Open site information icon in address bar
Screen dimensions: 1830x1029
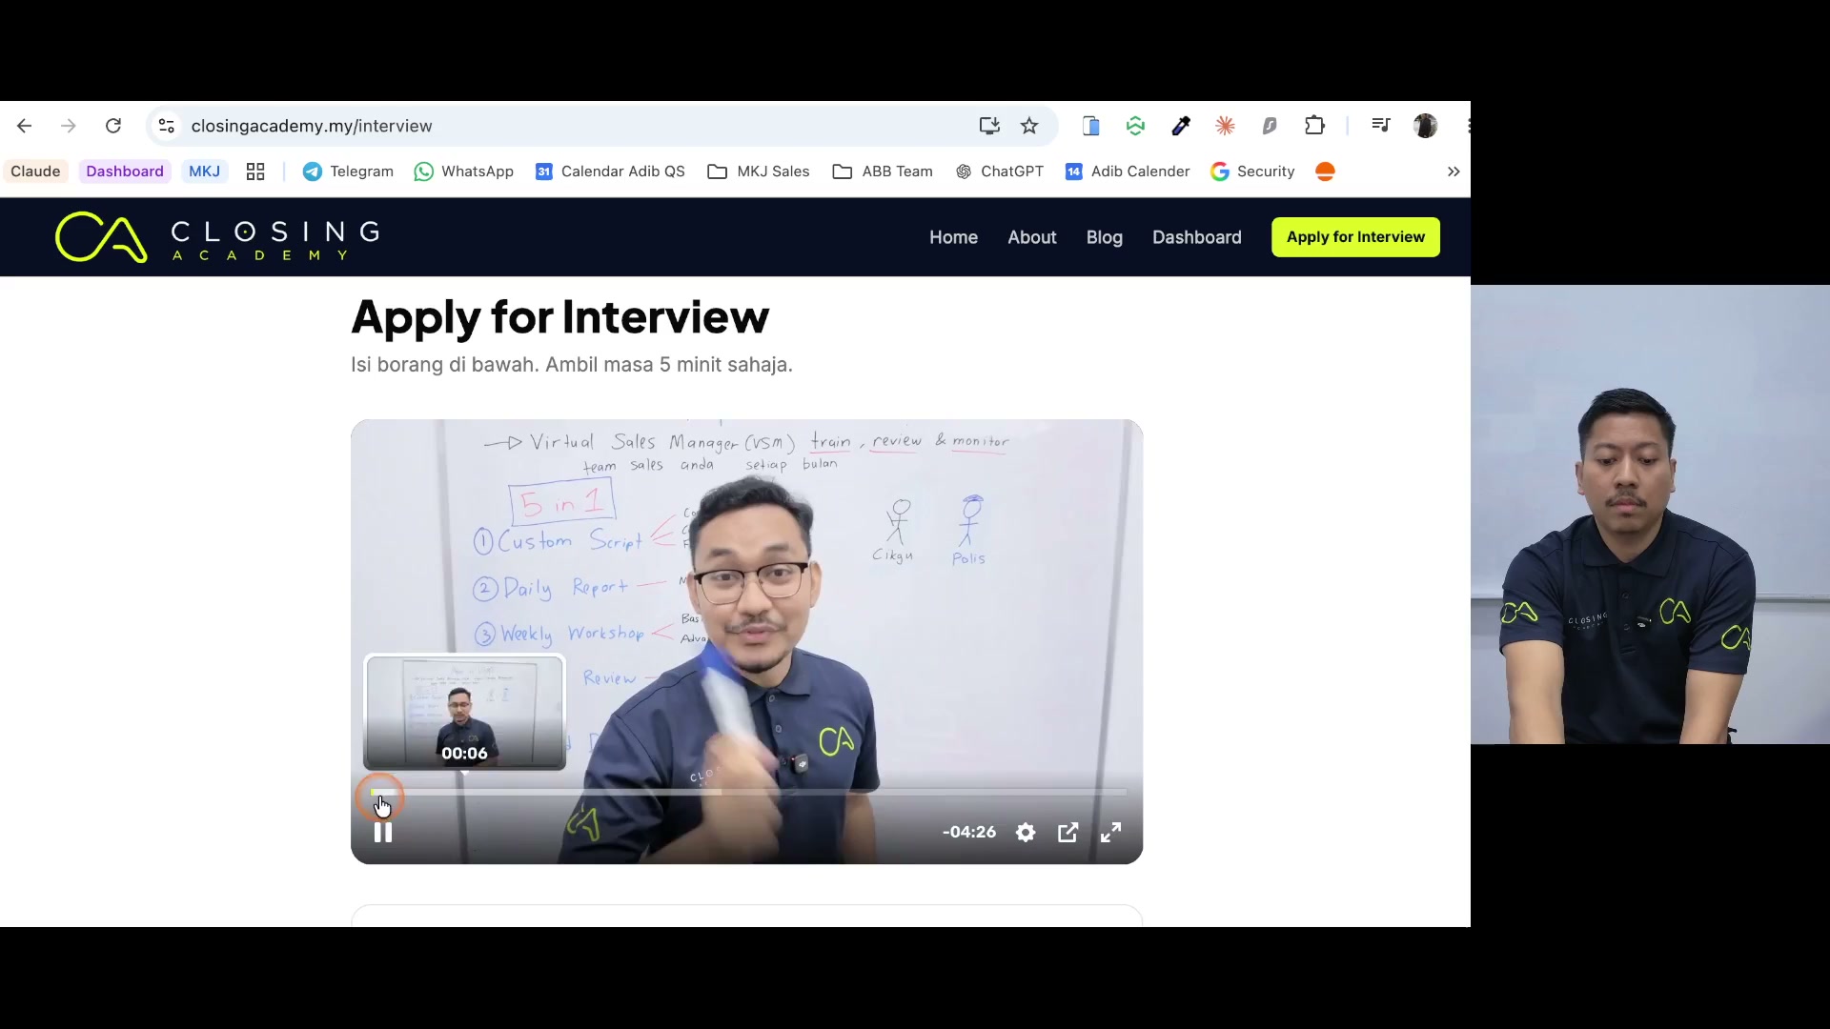click(167, 126)
